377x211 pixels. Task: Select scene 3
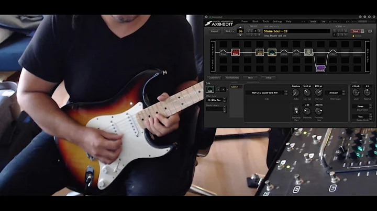pyautogui.click(x=342, y=35)
